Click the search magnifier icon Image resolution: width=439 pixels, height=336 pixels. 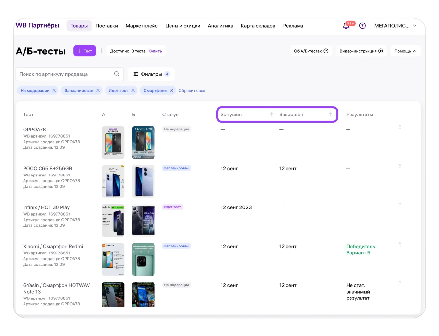click(x=117, y=74)
